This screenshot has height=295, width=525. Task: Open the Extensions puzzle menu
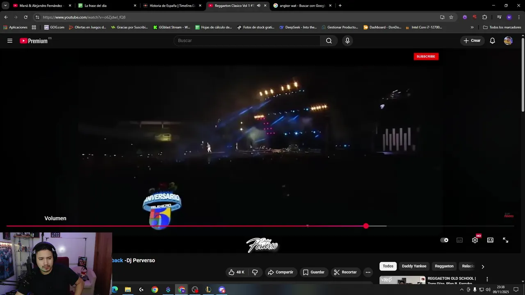point(485,17)
